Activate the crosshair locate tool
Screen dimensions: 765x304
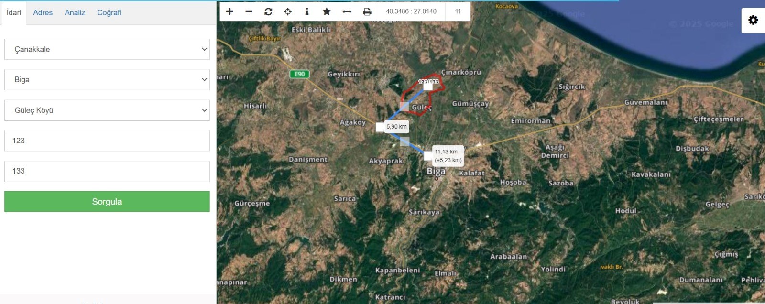[x=288, y=11]
